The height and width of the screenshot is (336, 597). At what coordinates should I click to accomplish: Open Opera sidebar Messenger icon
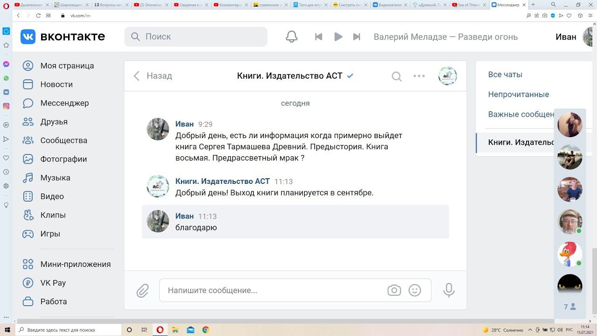pos(6,64)
